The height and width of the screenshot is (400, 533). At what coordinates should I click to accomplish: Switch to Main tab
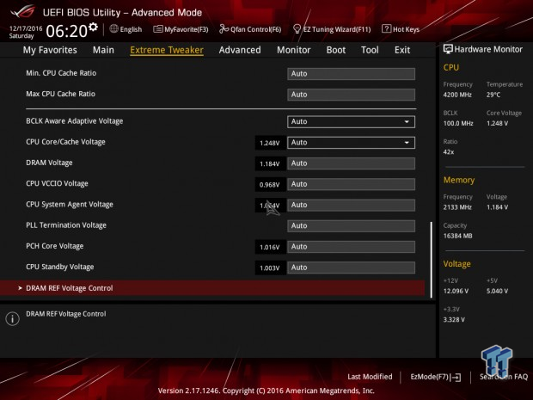[x=103, y=50]
